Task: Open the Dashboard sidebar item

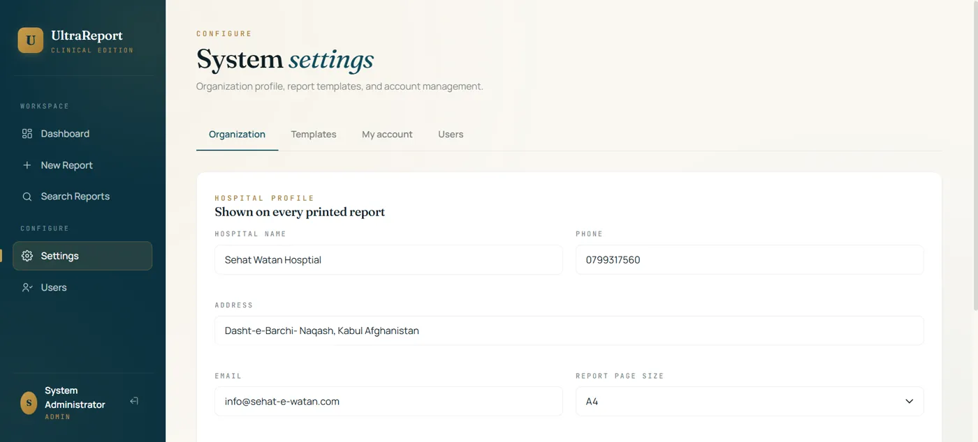Action: tap(82, 134)
